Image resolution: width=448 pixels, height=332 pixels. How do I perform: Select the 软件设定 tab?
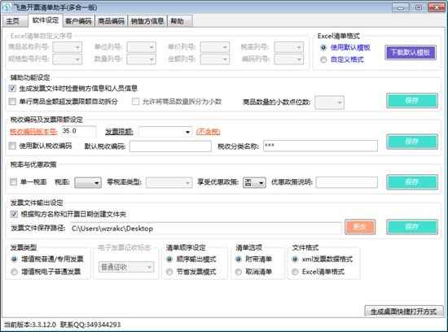[46, 20]
